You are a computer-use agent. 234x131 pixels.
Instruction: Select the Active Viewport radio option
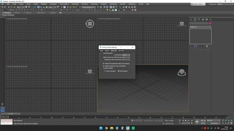[110, 71]
